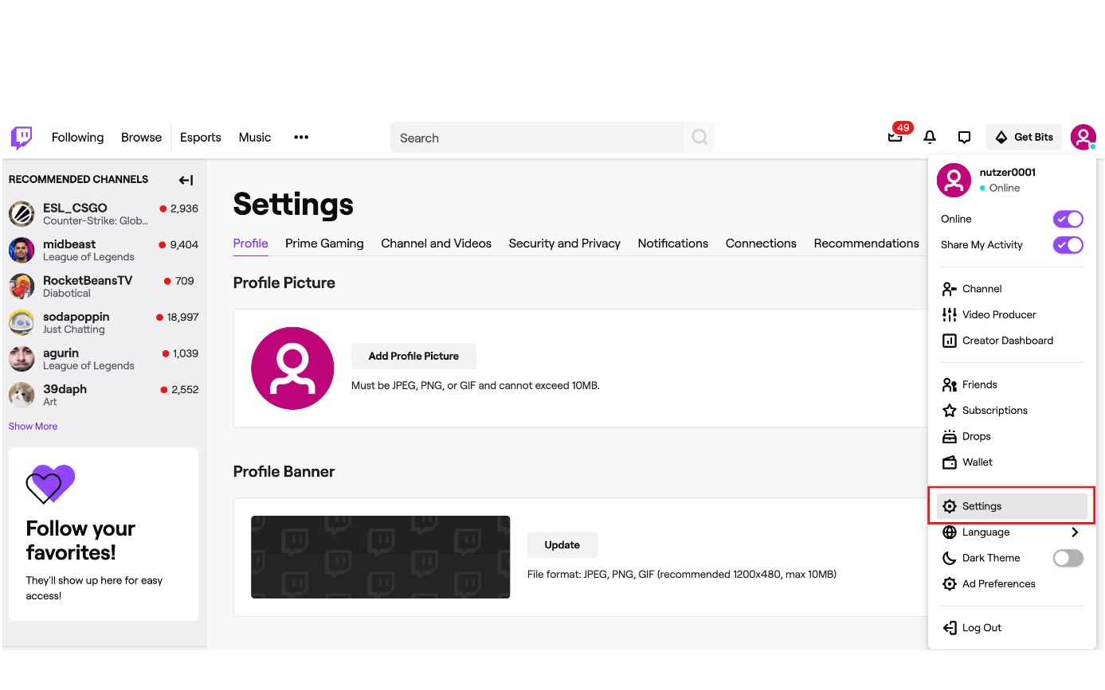Switch to the Profile settings tab
Screen dimensions: 1105x690
250,244
